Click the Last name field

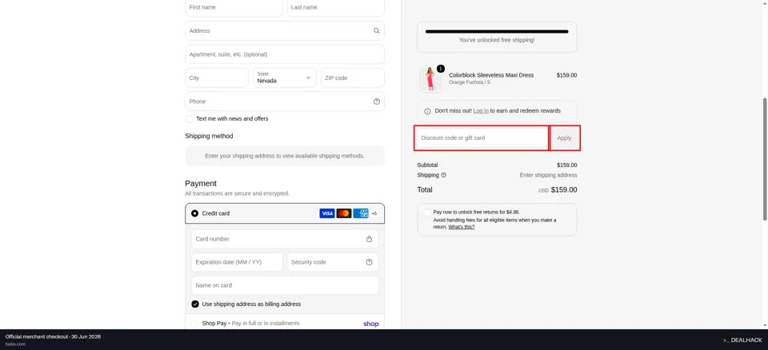click(335, 7)
